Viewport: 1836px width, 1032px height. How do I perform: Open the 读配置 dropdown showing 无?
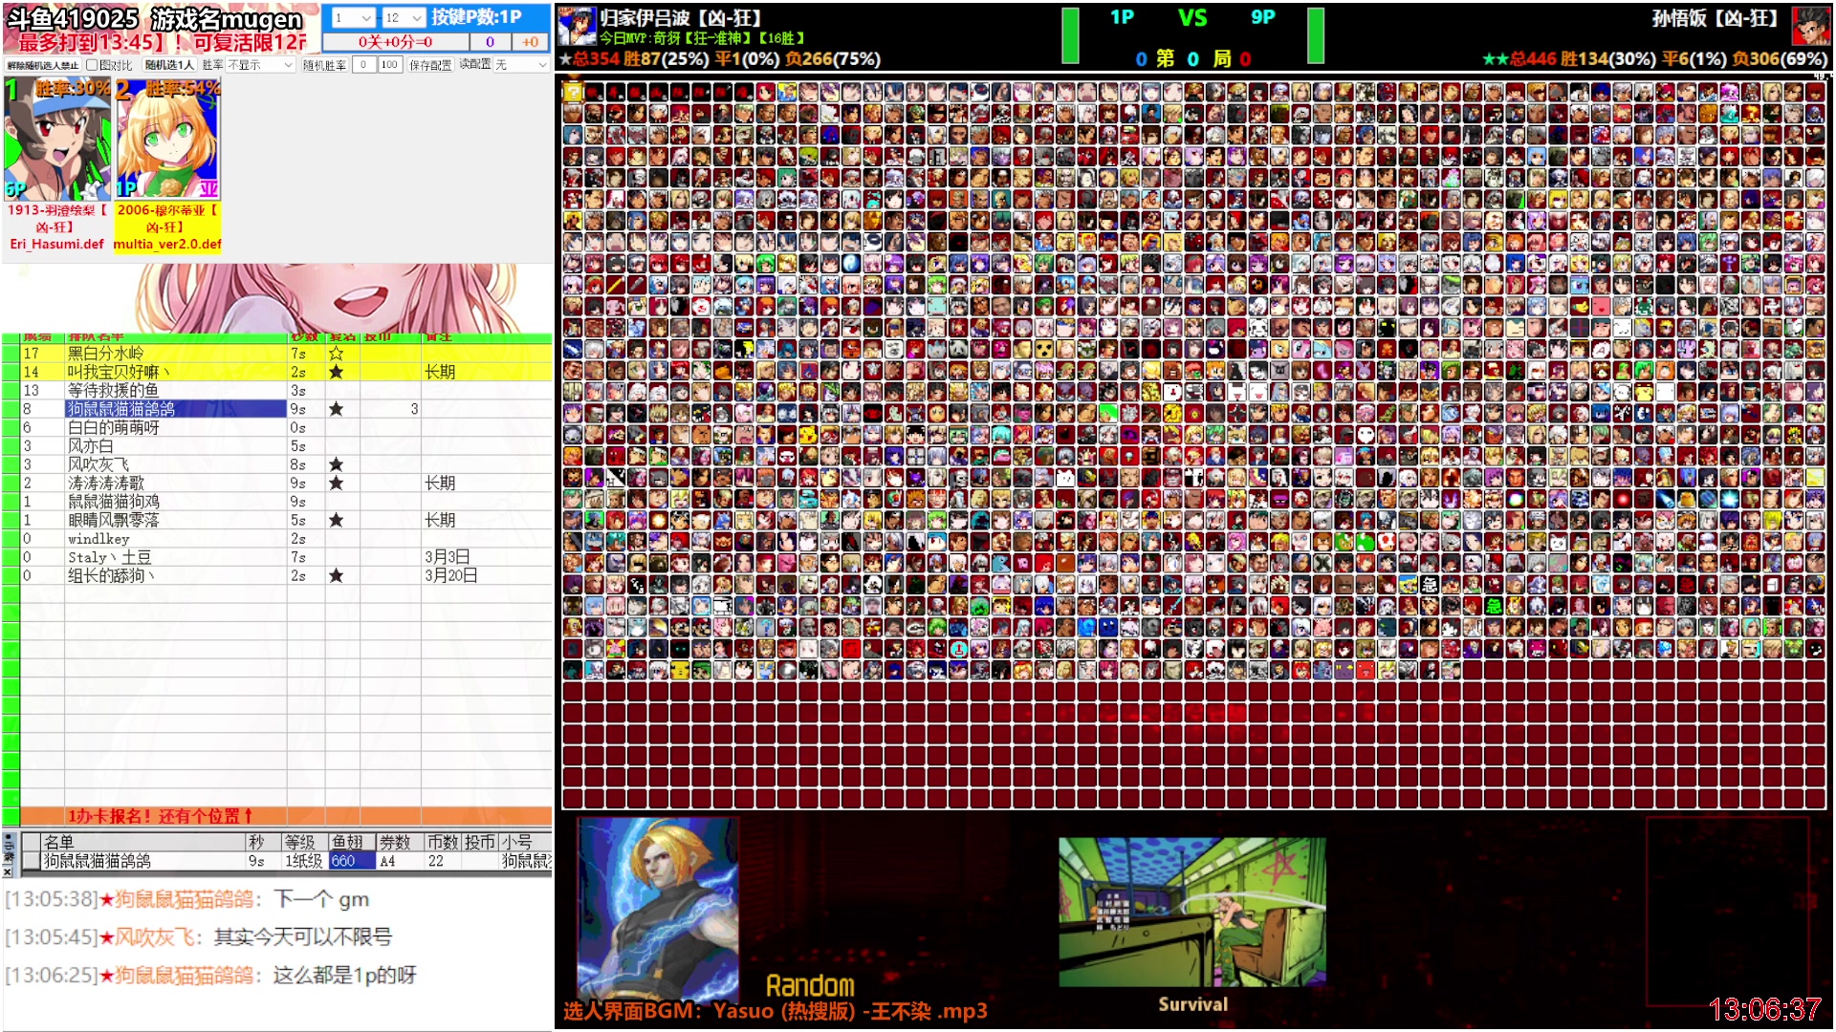520,65
